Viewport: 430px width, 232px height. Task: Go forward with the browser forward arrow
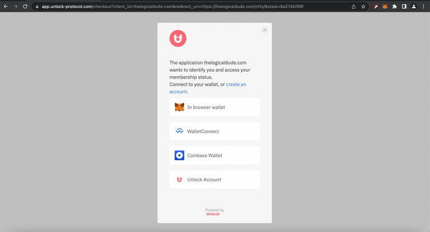coord(15,6)
